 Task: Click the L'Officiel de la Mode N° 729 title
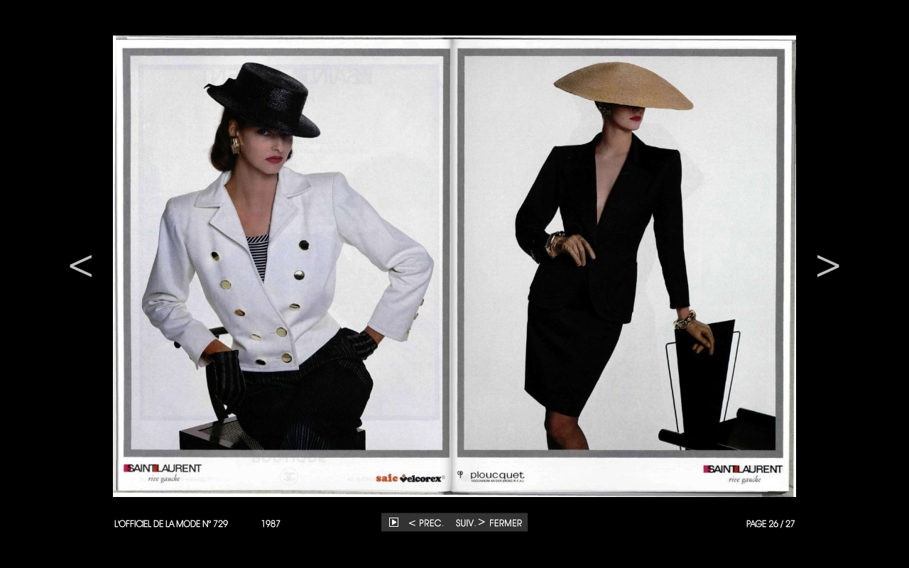[x=171, y=524]
